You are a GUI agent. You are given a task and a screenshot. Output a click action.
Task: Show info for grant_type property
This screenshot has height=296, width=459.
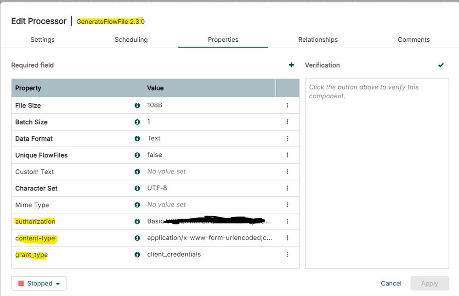coord(137,254)
